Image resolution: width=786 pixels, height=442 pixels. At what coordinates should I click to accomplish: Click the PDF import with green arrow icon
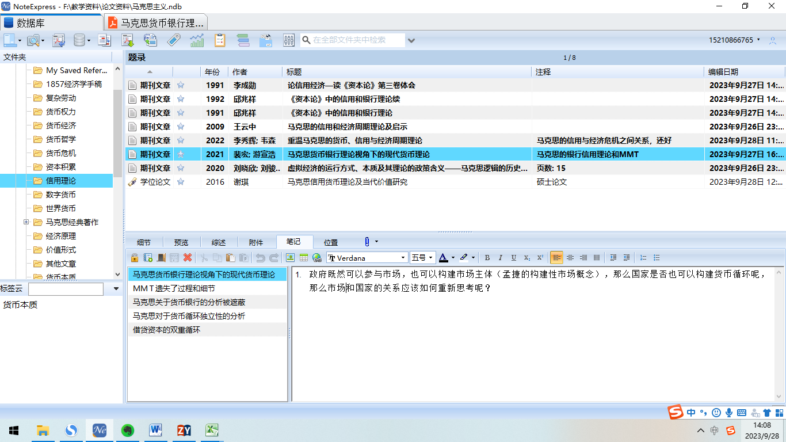point(128,40)
